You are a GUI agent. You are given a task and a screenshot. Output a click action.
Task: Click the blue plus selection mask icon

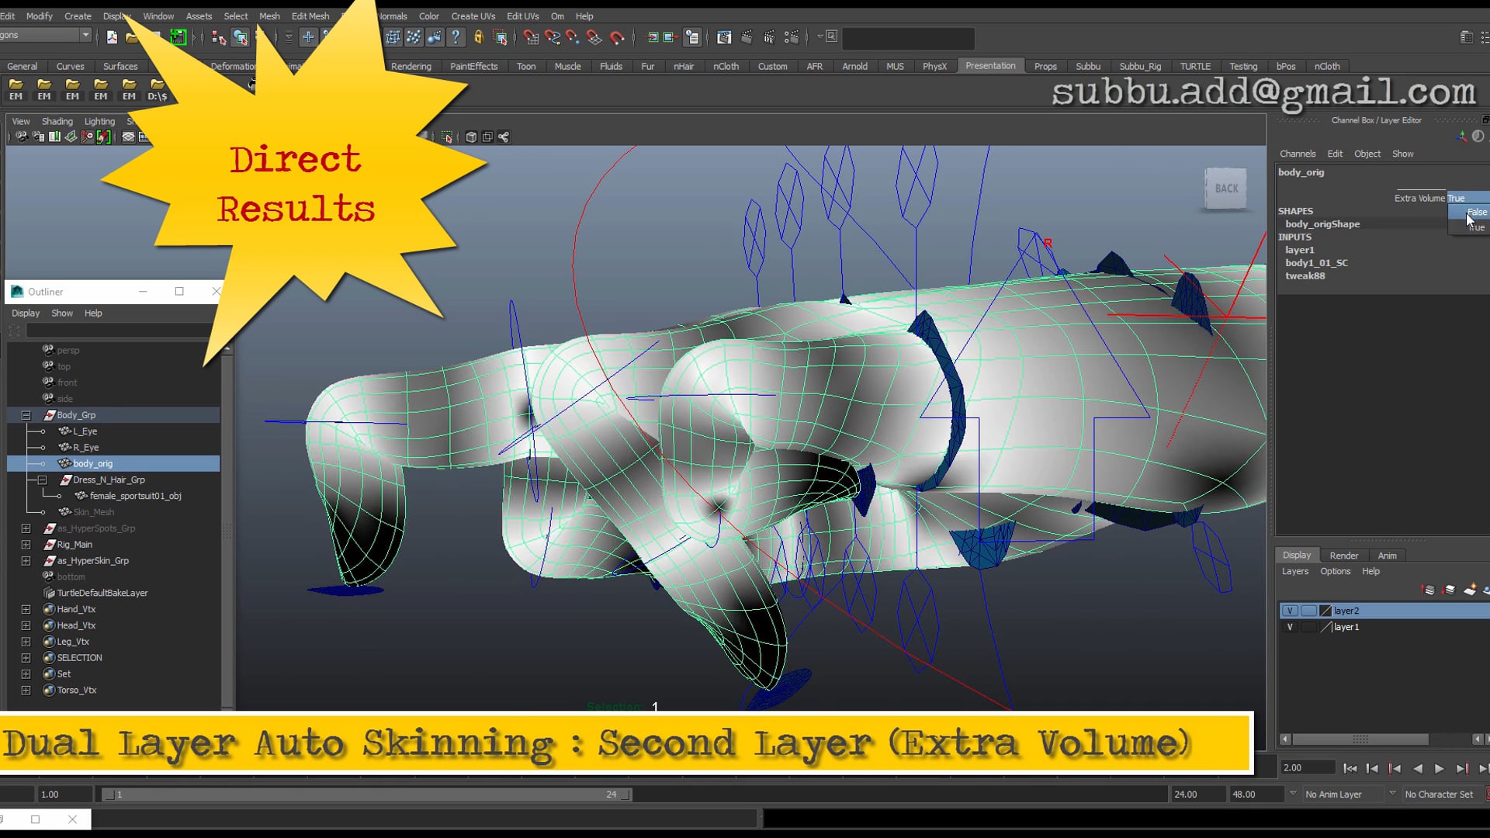pyautogui.click(x=308, y=37)
